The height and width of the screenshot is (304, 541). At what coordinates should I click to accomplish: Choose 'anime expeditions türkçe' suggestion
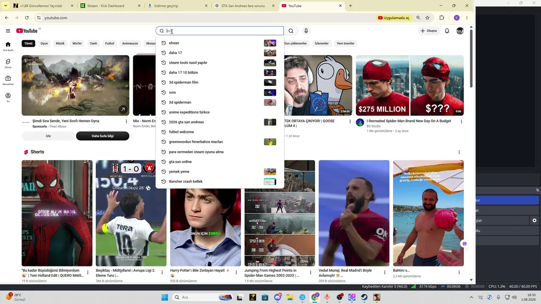220,112
